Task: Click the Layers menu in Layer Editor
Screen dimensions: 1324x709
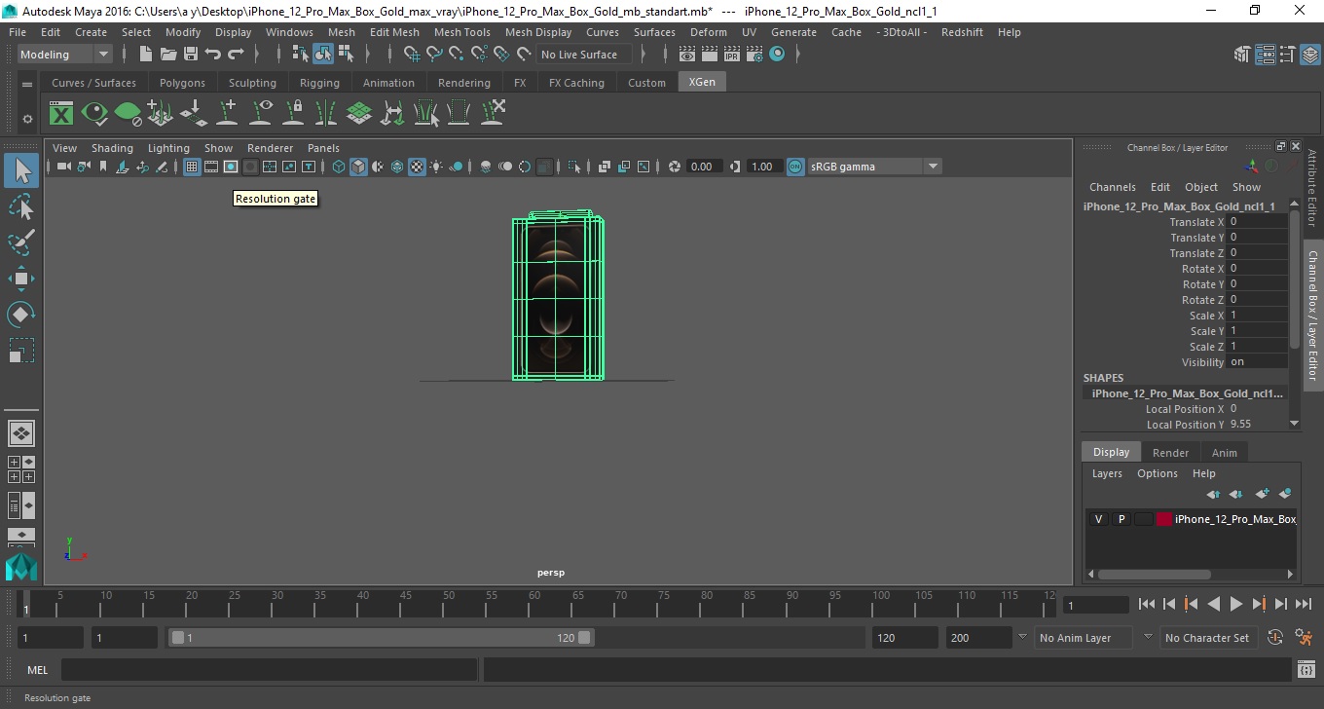Action: 1107,473
